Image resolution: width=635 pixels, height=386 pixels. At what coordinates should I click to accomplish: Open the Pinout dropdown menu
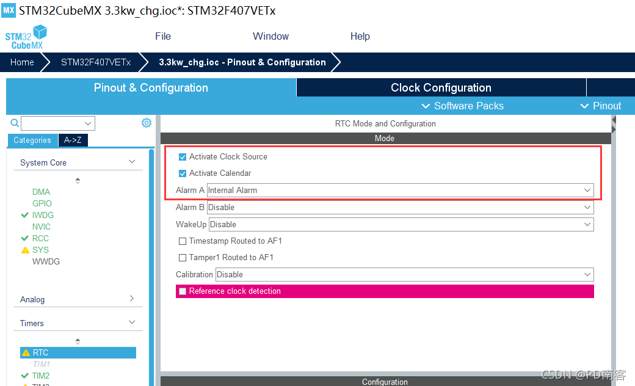(601, 106)
